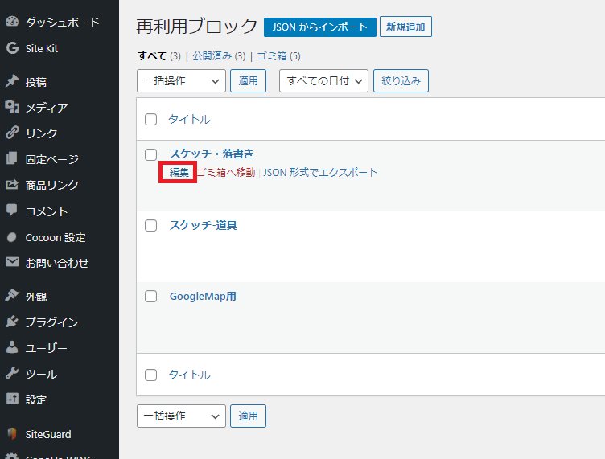Click the 絞り込み filter button
The height and width of the screenshot is (459, 605).
401,81
